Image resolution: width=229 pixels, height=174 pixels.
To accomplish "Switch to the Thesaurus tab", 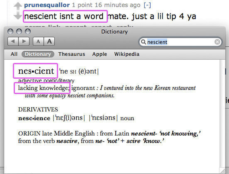I will tap(72, 54).
